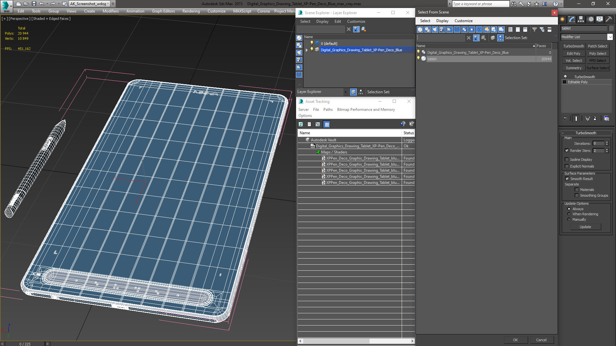Click Table View icon in Asset Tracking toolbar
The height and width of the screenshot is (346, 616).
tap(327, 124)
